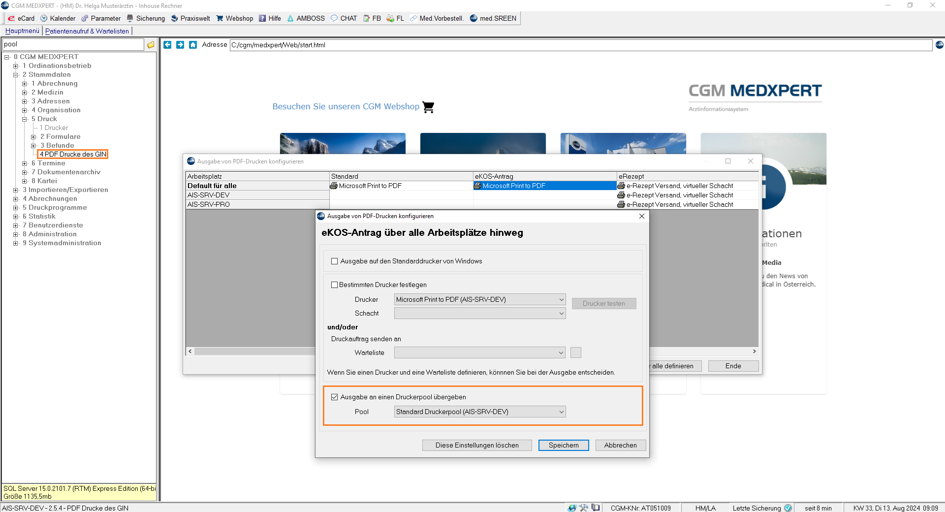This screenshot has width=945, height=512.
Task: Follow the Besuchen Sie unseren CGM Webshop link
Action: [x=346, y=106]
